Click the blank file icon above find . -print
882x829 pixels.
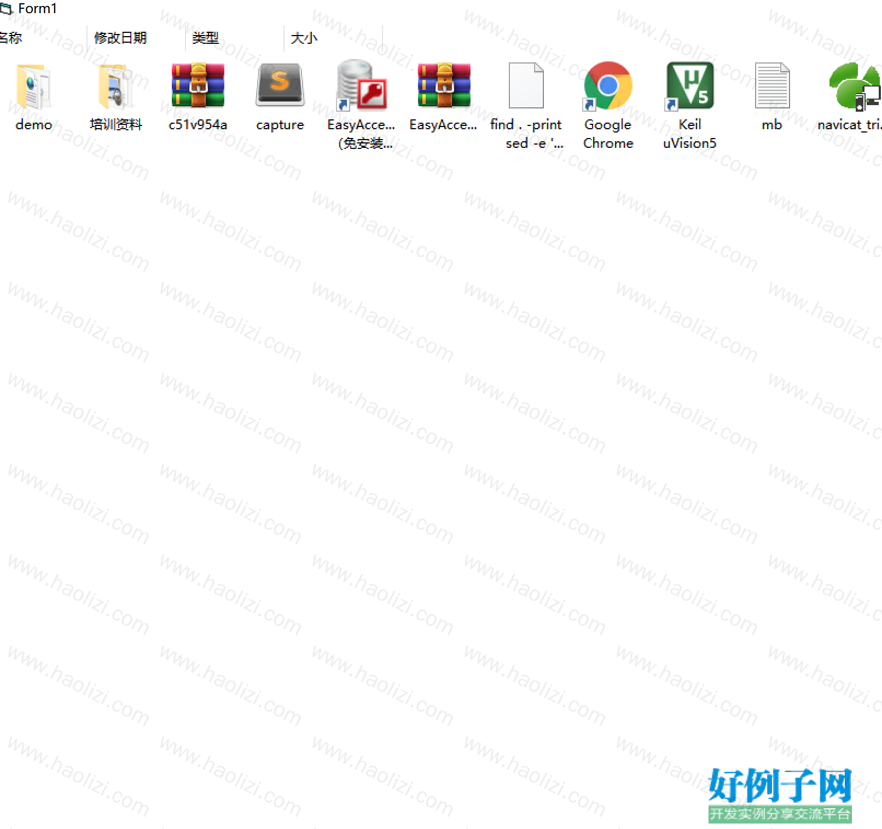coord(526,85)
